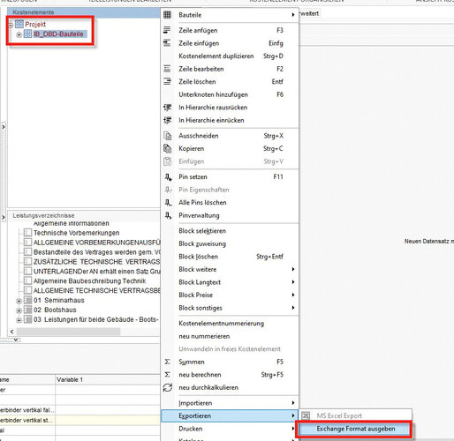Click the horizontal scrollbar under Leistungsverzeichnisse
The height and width of the screenshot is (441, 454).
coord(86,332)
